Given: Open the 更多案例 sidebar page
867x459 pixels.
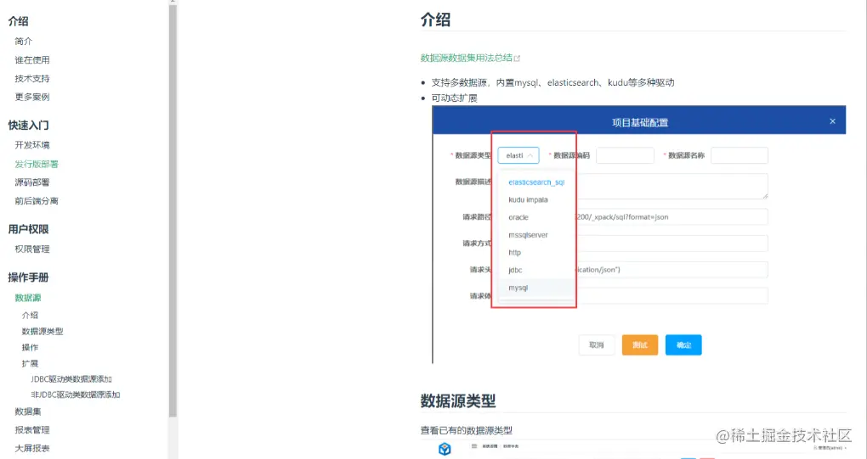Looking at the screenshot, I should click(32, 97).
